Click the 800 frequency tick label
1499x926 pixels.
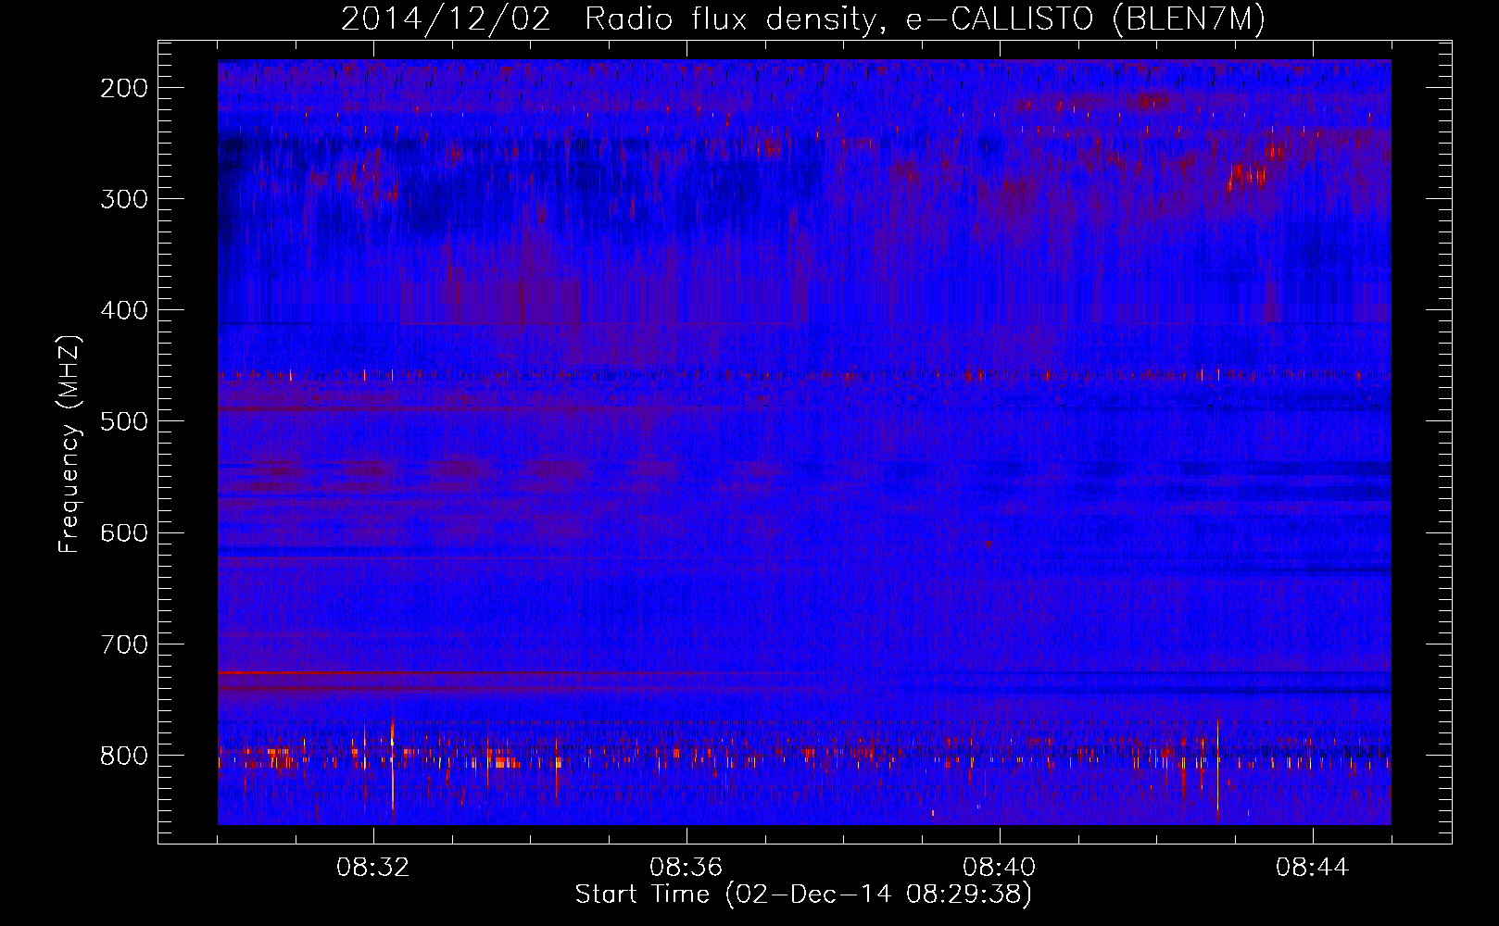coord(123,755)
